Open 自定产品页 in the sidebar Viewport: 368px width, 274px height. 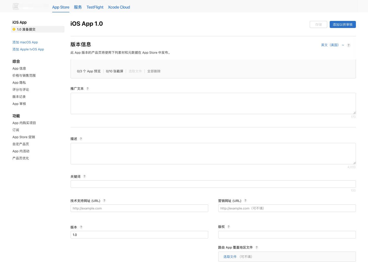coord(21,144)
